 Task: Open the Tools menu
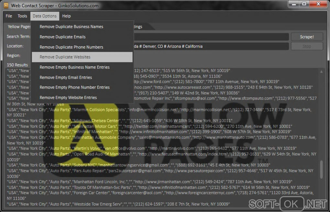pos(22,16)
